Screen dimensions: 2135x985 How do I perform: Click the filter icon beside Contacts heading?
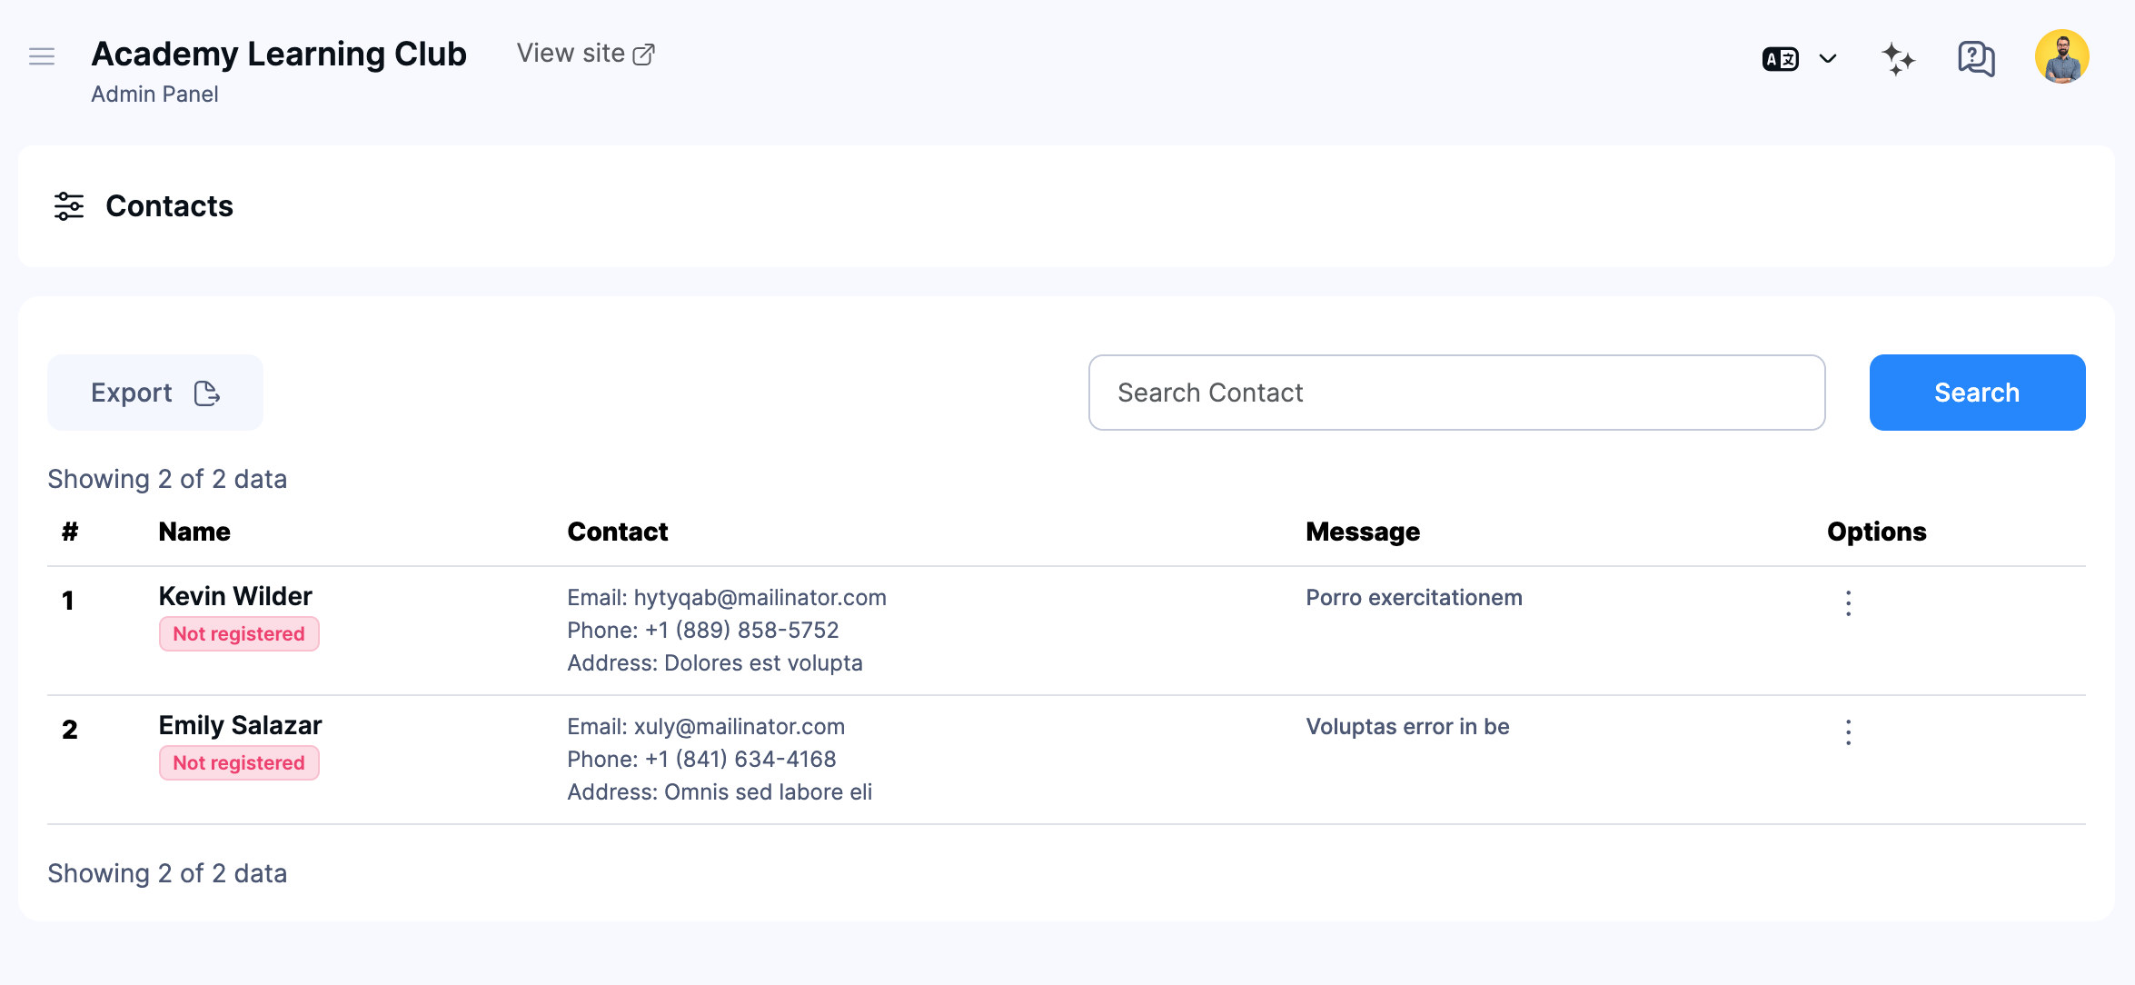68,206
